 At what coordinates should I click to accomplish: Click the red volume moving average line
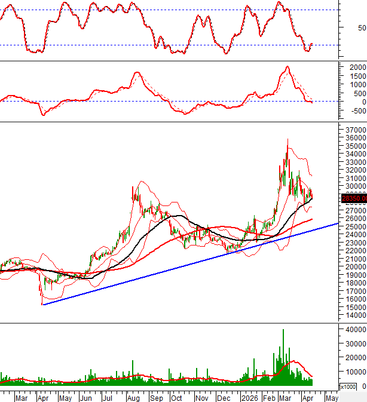(x=294, y=361)
